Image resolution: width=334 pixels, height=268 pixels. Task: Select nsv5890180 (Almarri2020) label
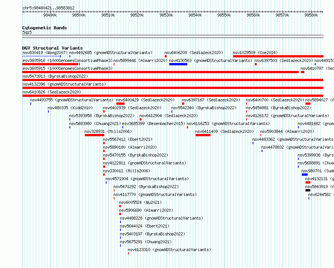tap(130, 147)
